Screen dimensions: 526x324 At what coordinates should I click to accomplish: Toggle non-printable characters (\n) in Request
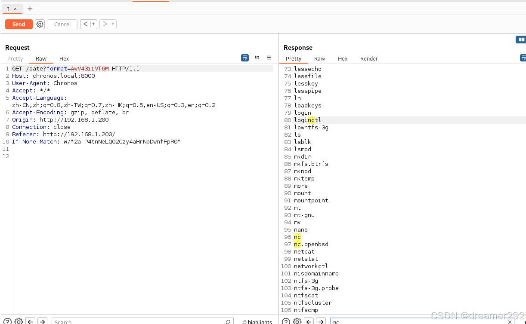click(x=257, y=58)
